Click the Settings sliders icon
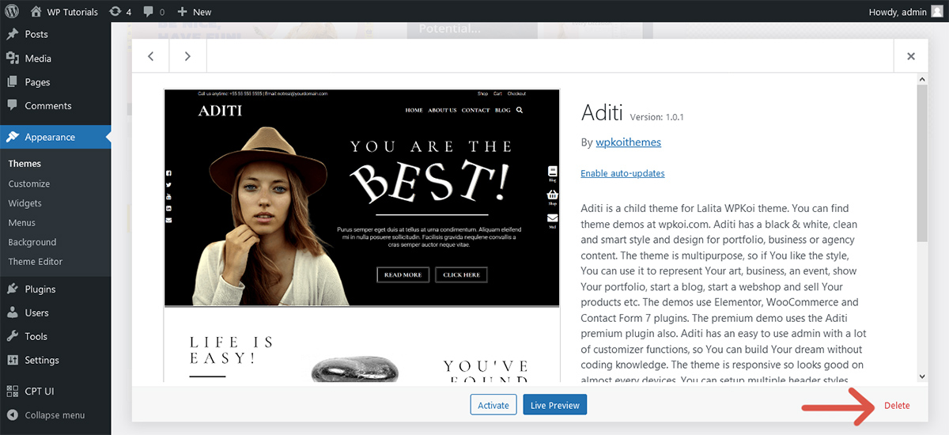Viewport: 949px width, 435px height. pos(13,360)
